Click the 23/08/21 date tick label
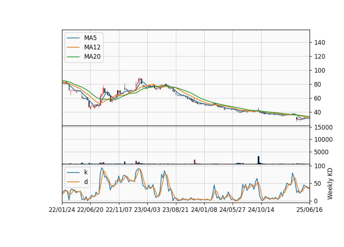Viewport: 344px width, 247px height. (x=176, y=210)
